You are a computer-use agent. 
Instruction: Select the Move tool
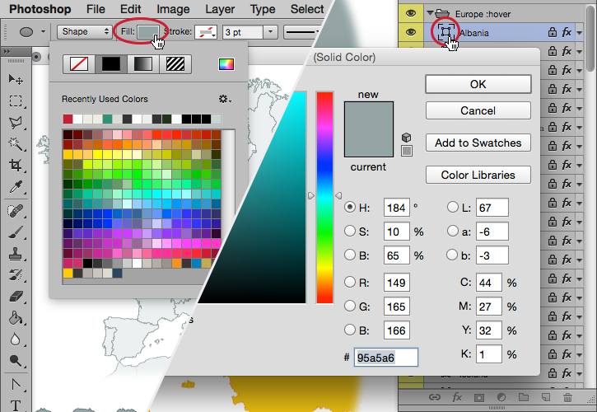point(16,79)
